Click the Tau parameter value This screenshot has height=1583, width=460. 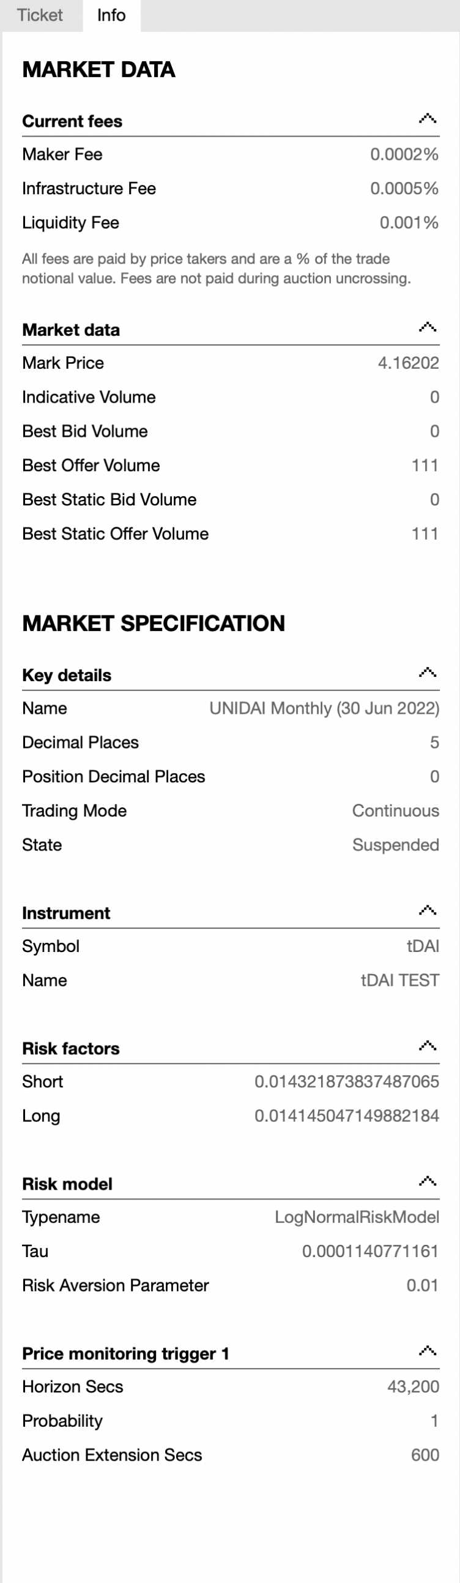point(371,1251)
